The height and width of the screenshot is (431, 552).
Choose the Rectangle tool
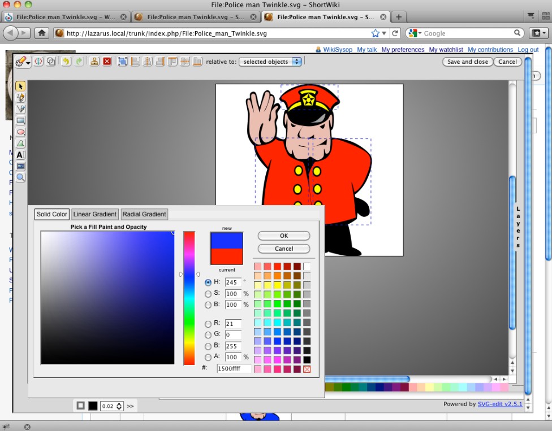click(x=20, y=120)
